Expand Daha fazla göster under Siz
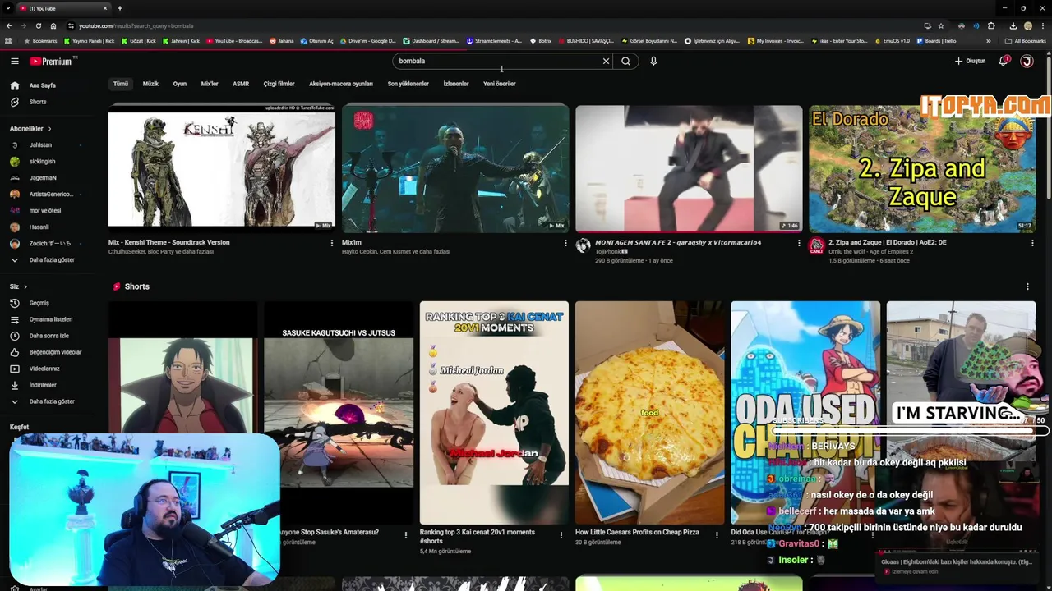 pyautogui.click(x=52, y=401)
